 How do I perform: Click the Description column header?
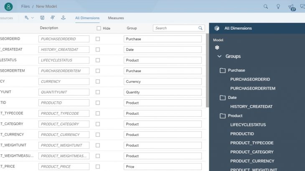(49, 28)
